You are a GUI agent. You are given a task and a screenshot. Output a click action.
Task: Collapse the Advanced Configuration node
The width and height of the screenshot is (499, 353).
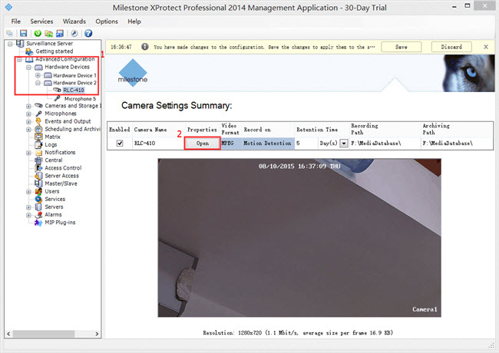[19, 59]
